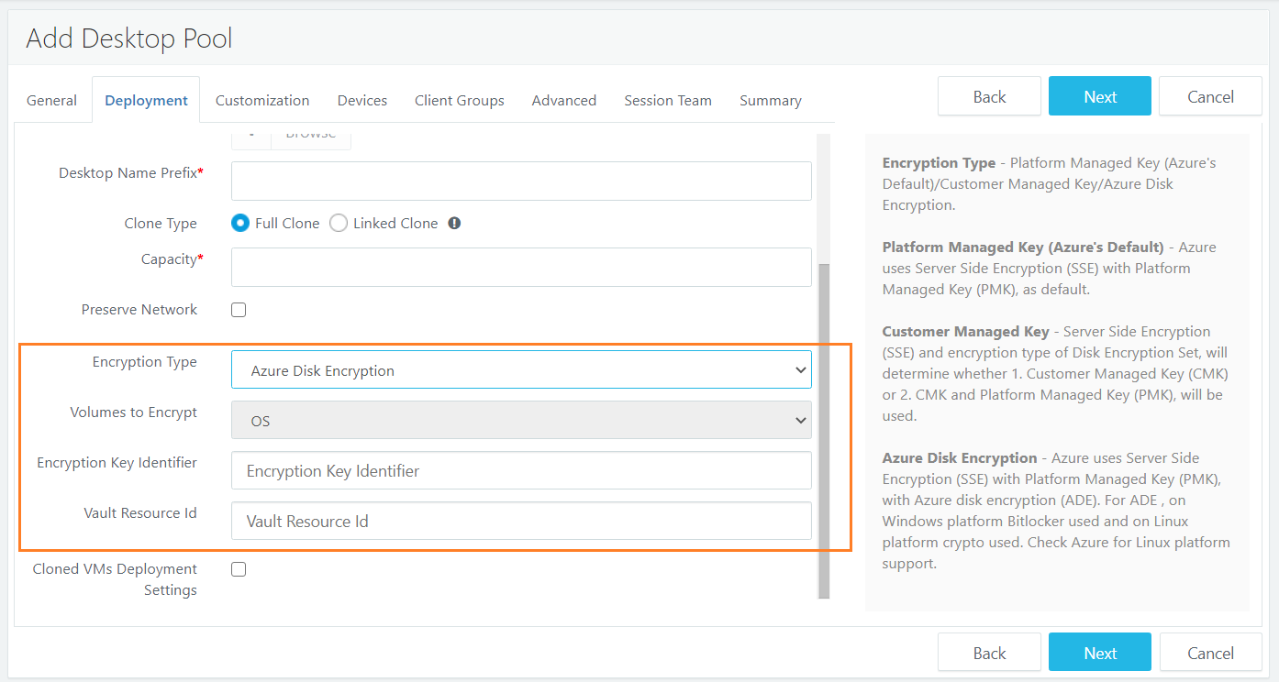Screen dimensions: 1279x682
Task: Click the top Back button
Action: coord(989,96)
